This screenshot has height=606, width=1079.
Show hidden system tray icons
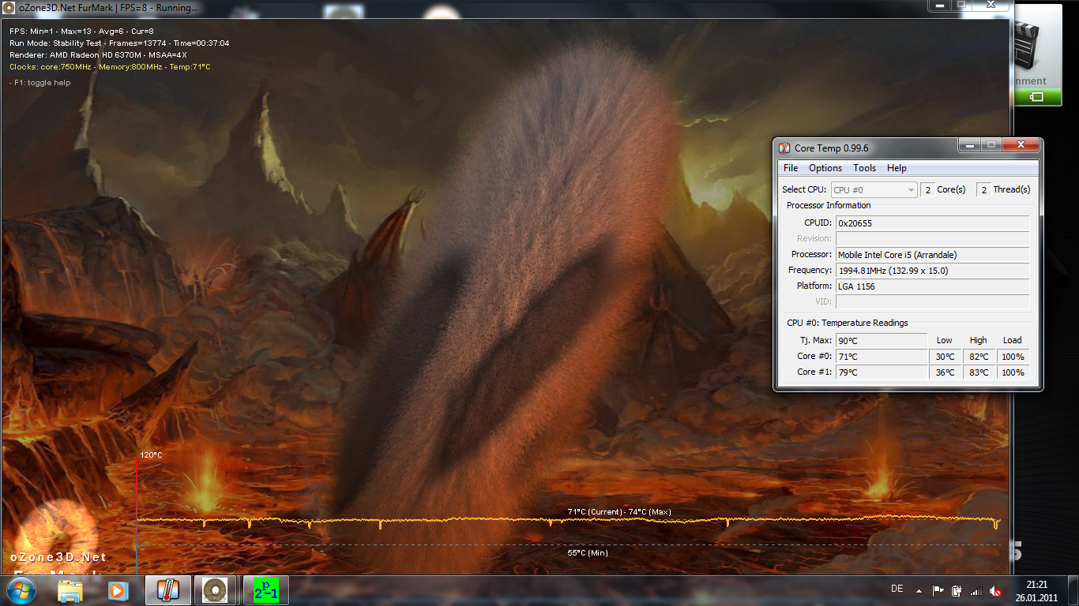coord(919,590)
